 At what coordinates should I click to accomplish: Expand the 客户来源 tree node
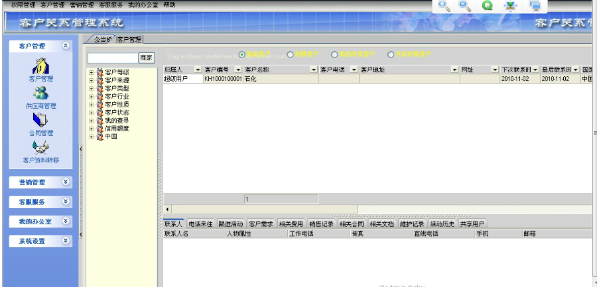(x=92, y=80)
